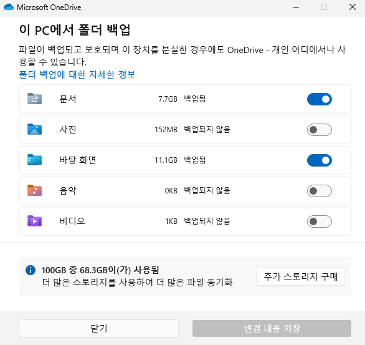Click the 문서 folder icon
The width and height of the screenshot is (365, 345).
click(x=34, y=99)
